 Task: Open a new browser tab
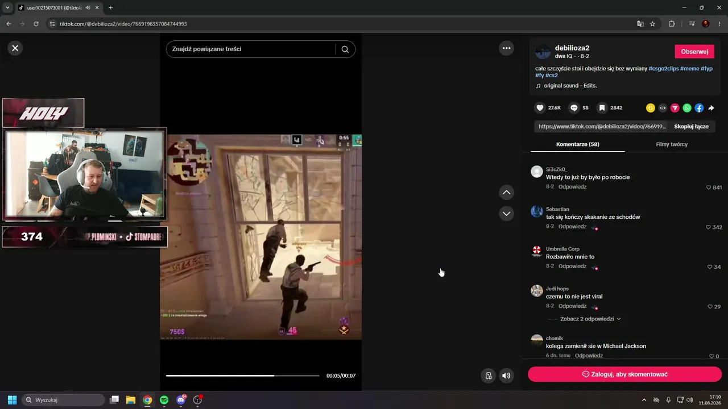coord(110,8)
